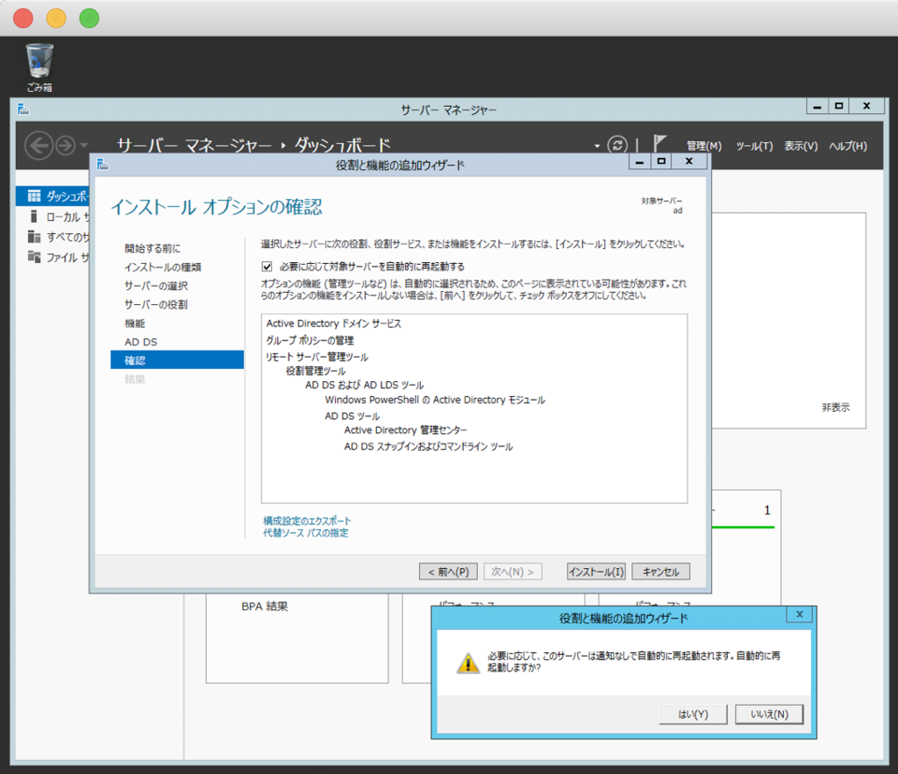Click グループ ポリシーの管理 list entry

(x=310, y=340)
